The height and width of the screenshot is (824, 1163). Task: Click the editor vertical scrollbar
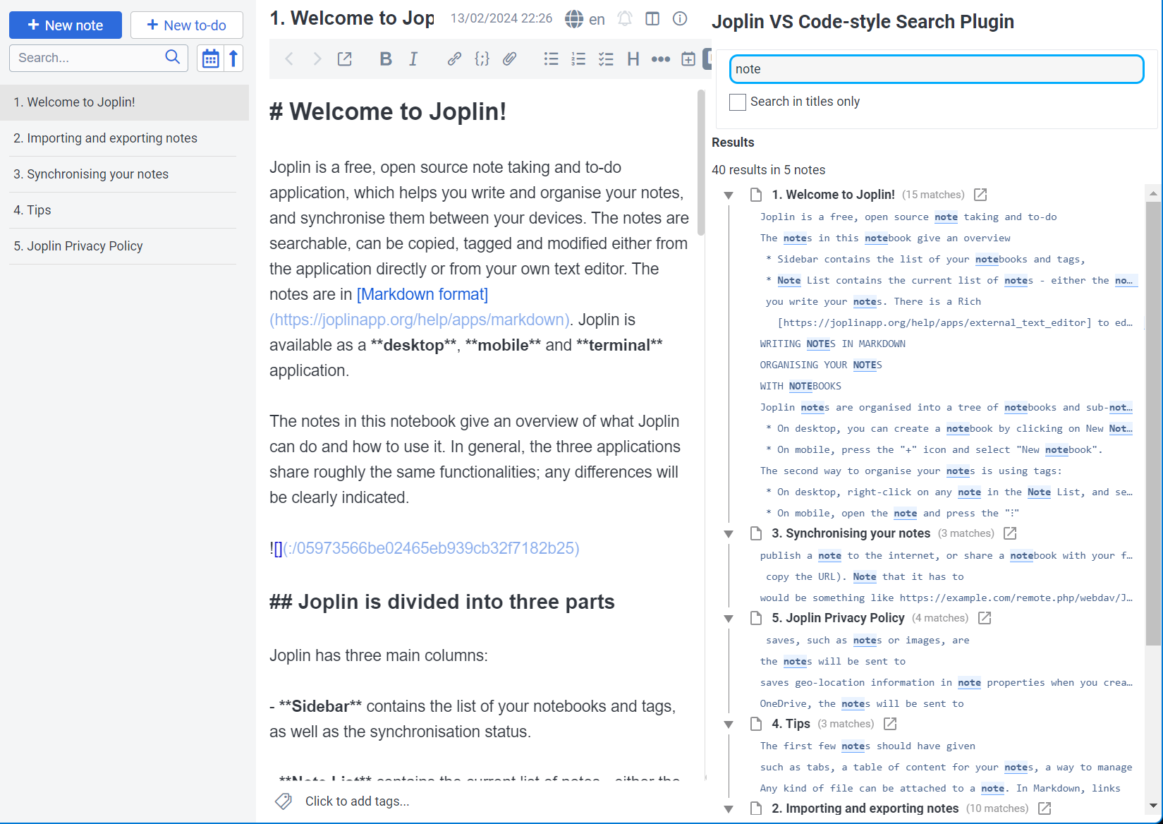click(x=701, y=164)
